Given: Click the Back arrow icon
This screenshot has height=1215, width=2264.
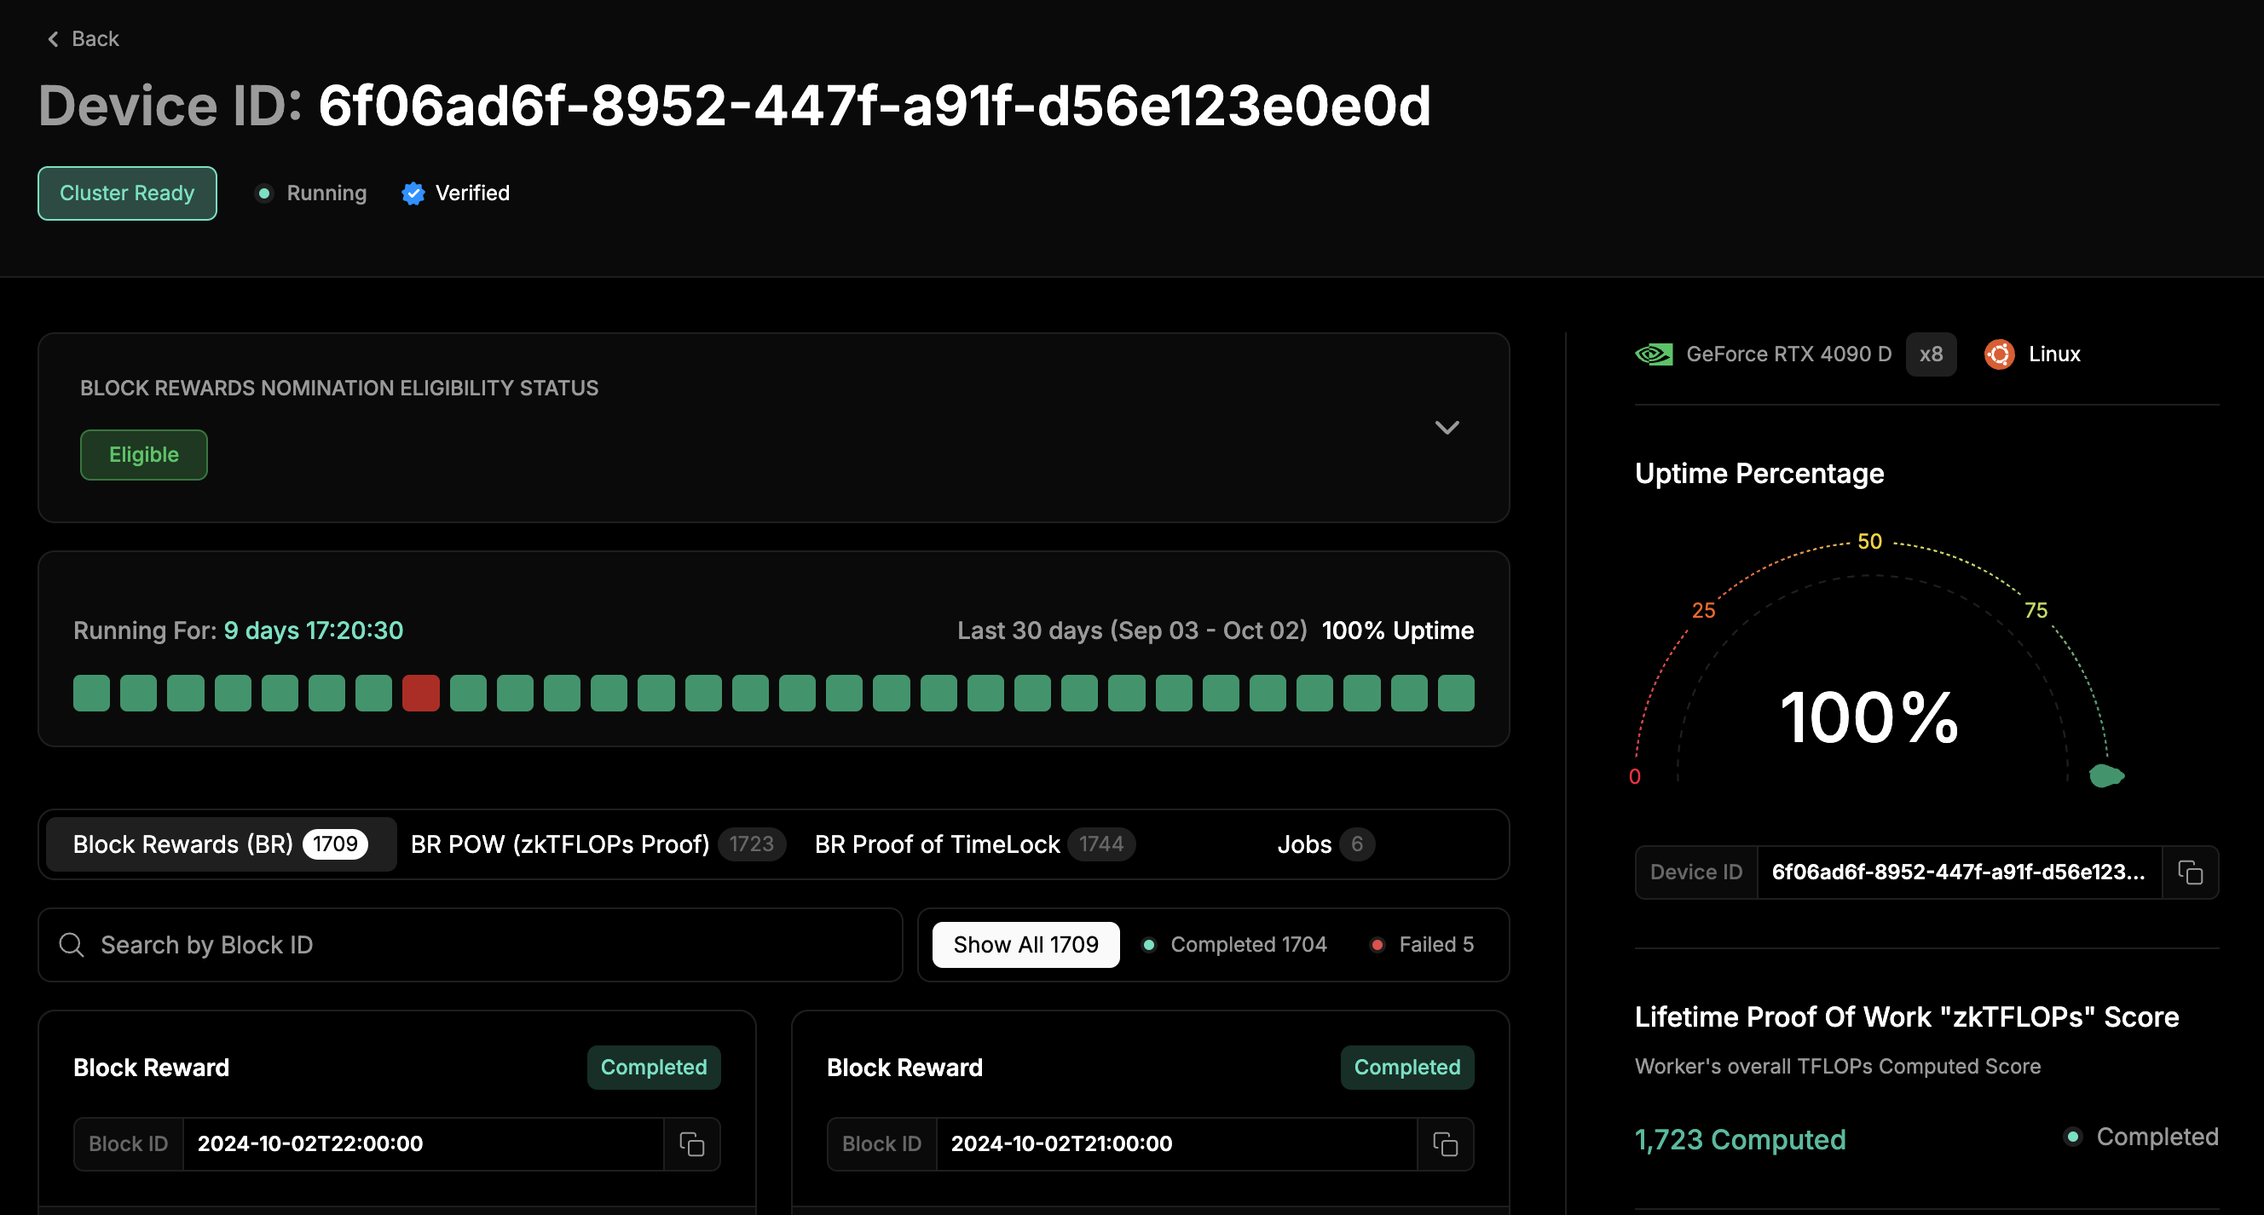Looking at the screenshot, I should [53, 38].
